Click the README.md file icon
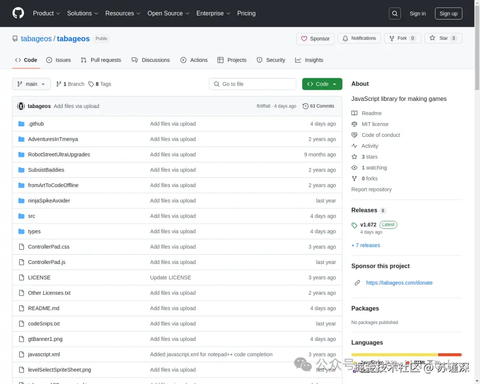 tap(21, 308)
